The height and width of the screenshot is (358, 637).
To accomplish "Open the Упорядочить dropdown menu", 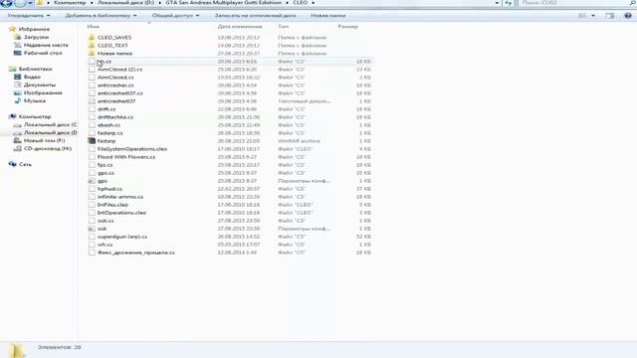I will click(29, 16).
